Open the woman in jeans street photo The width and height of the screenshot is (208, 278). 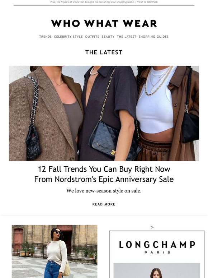(x=55, y=251)
